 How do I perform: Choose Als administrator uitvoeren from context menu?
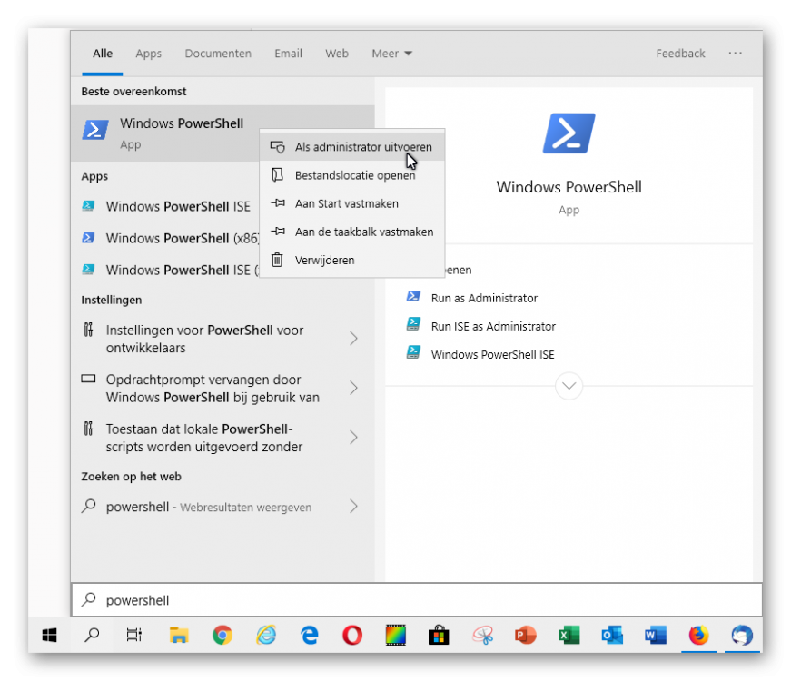[352, 147]
